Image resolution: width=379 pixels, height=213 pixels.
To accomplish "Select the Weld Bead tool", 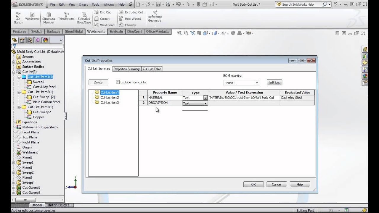I will (x=104, y=25).
